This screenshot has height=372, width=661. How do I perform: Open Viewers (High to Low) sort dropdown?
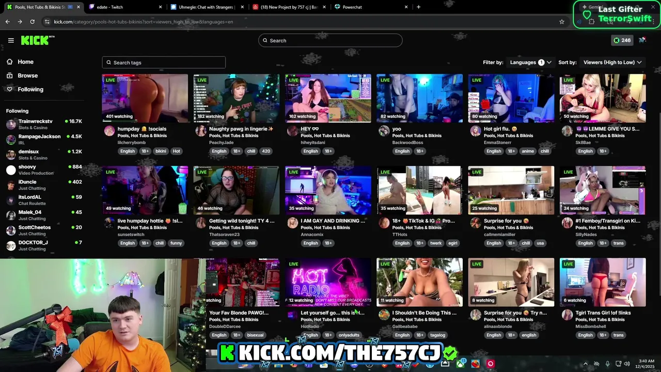pos(612,62)
